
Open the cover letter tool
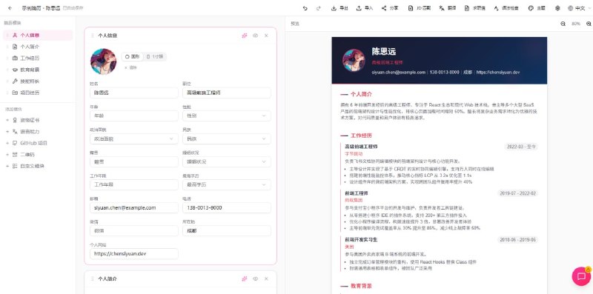coord(475,8)
